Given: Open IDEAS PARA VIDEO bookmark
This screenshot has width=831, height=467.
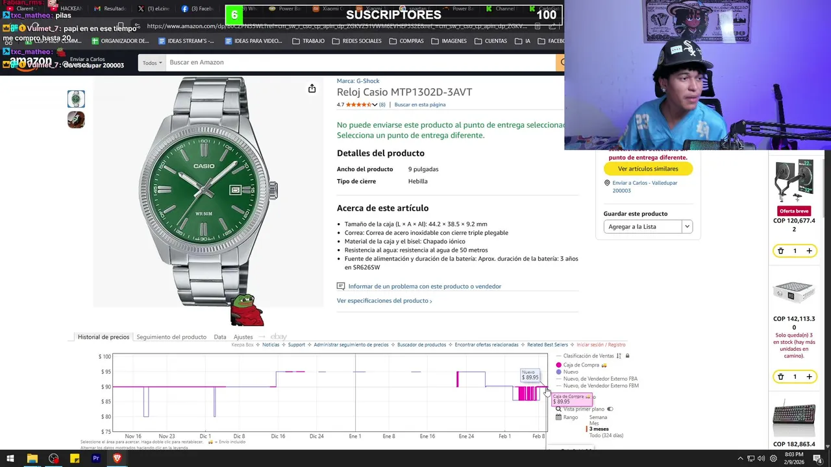Looking at the screenshot, I should coord(253,41).
